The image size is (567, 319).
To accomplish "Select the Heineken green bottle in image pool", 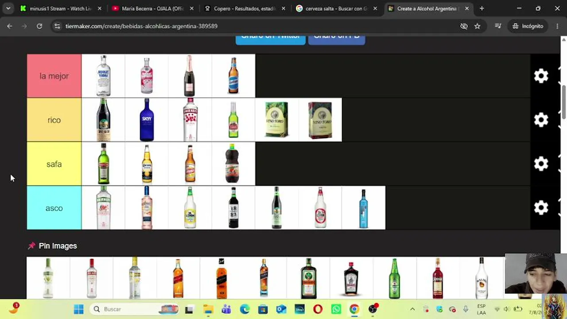I will pyautogui.click(x=395, y=278).
